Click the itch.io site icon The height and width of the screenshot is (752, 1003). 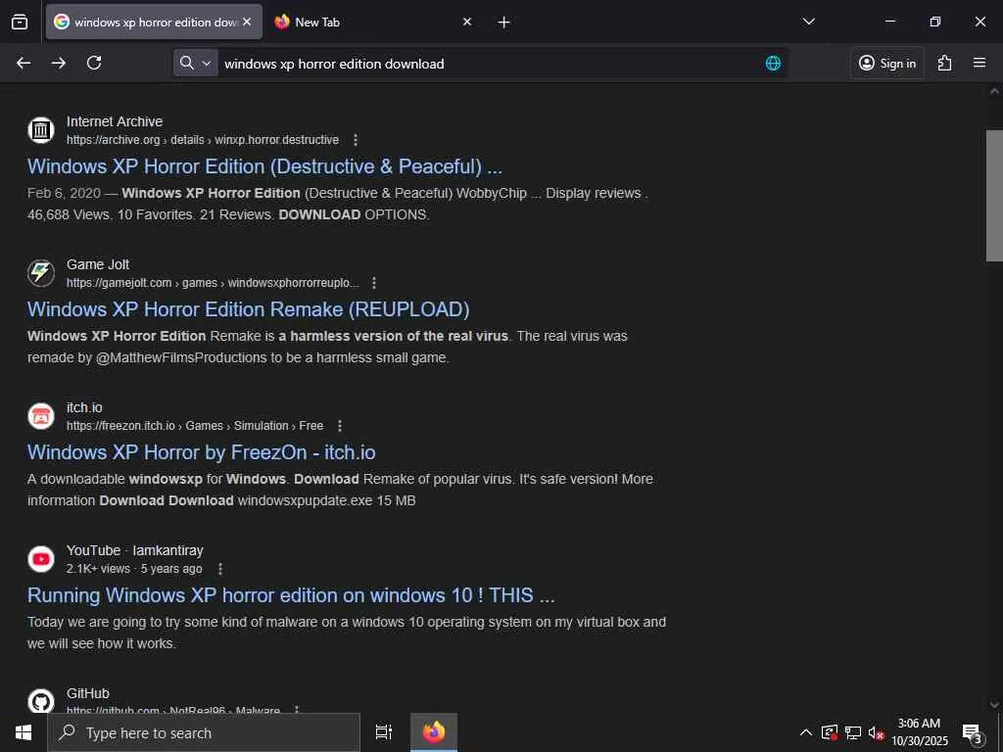tap(41, 416)
